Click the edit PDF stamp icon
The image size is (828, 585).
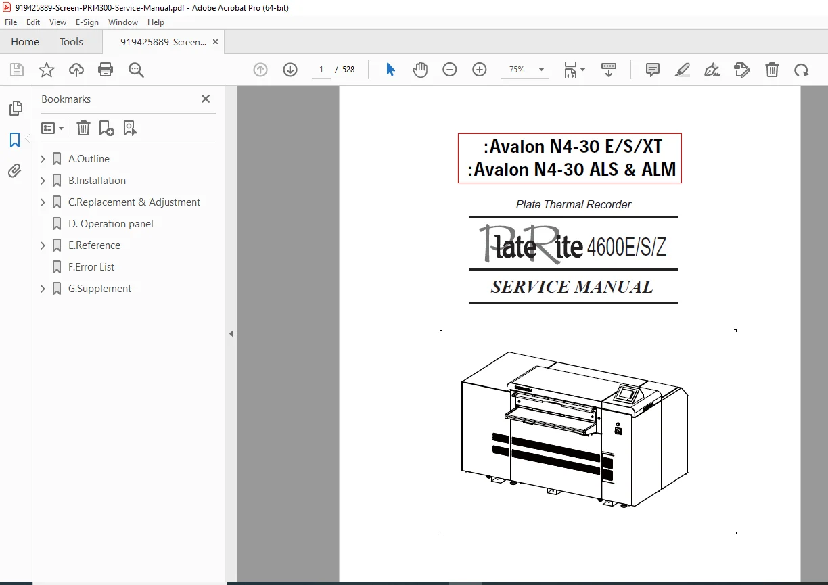[742, 70]
